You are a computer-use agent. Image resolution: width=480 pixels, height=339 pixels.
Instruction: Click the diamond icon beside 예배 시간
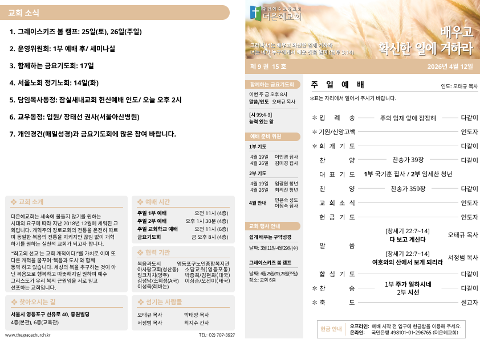click(x=140, y=201)
